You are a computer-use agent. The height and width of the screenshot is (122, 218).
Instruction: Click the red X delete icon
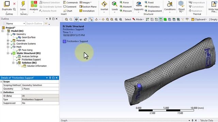pos(14,4)
